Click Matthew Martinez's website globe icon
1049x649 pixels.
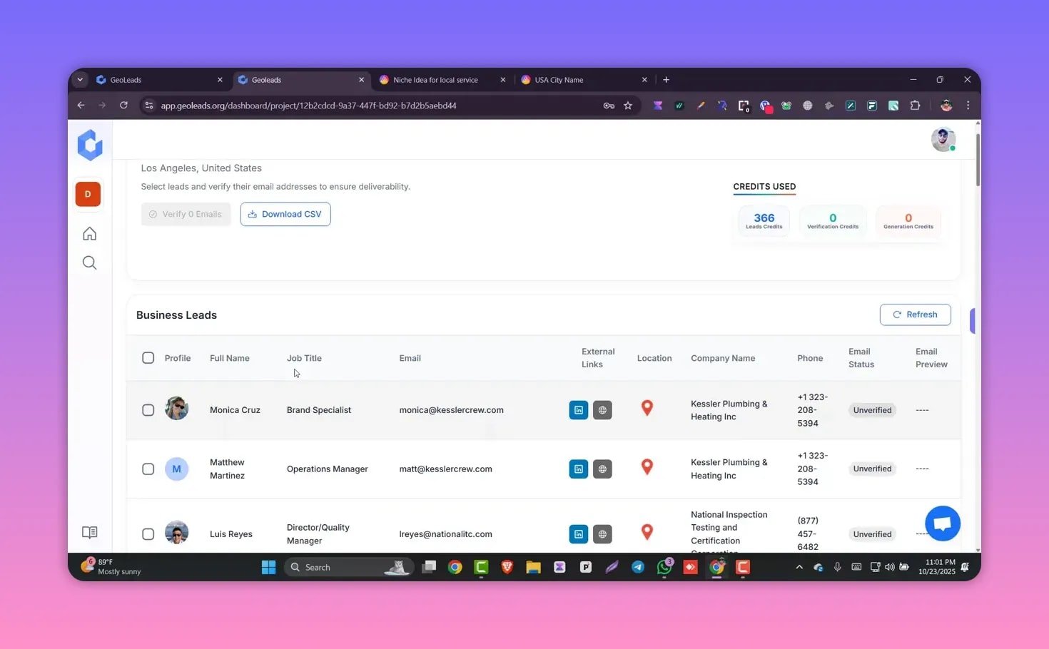pyautogui.click(x=602, y=469)
